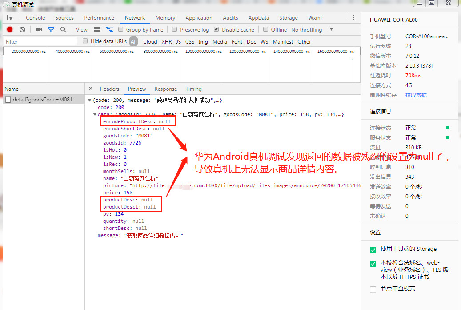
Task: Switch to large request rows view icon
Action: (97, 29)
